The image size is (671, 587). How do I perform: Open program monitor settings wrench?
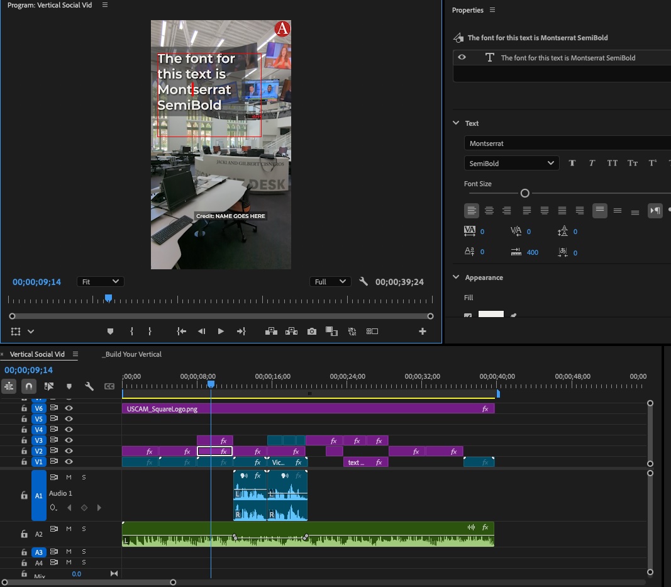tap(363, 282)
